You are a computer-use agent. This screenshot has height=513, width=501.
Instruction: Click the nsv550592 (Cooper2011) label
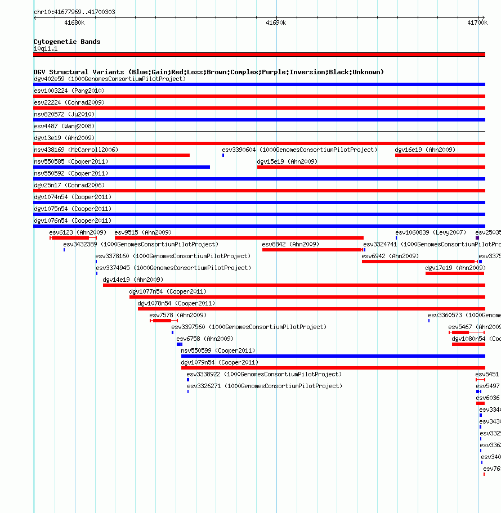pos(71,173)
